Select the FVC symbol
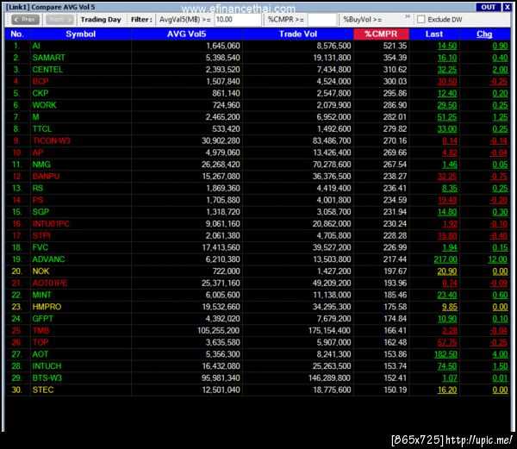Viewport: 517px width, 449px height. point(40,247)
